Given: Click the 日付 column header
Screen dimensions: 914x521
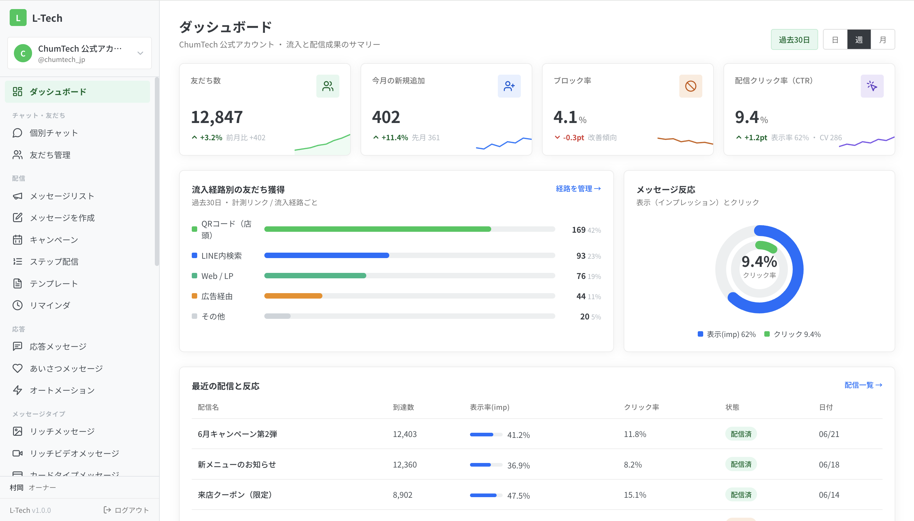Looking at the screenshot, I should coord(826,407).
